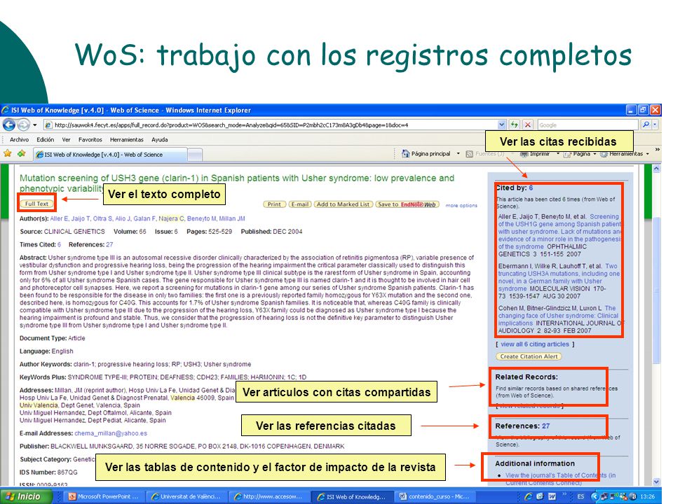Image resolution: width=673 pixels, height=504 pixels.
Task: Switch to accesowok taskbar browser window
Action: 268,497
